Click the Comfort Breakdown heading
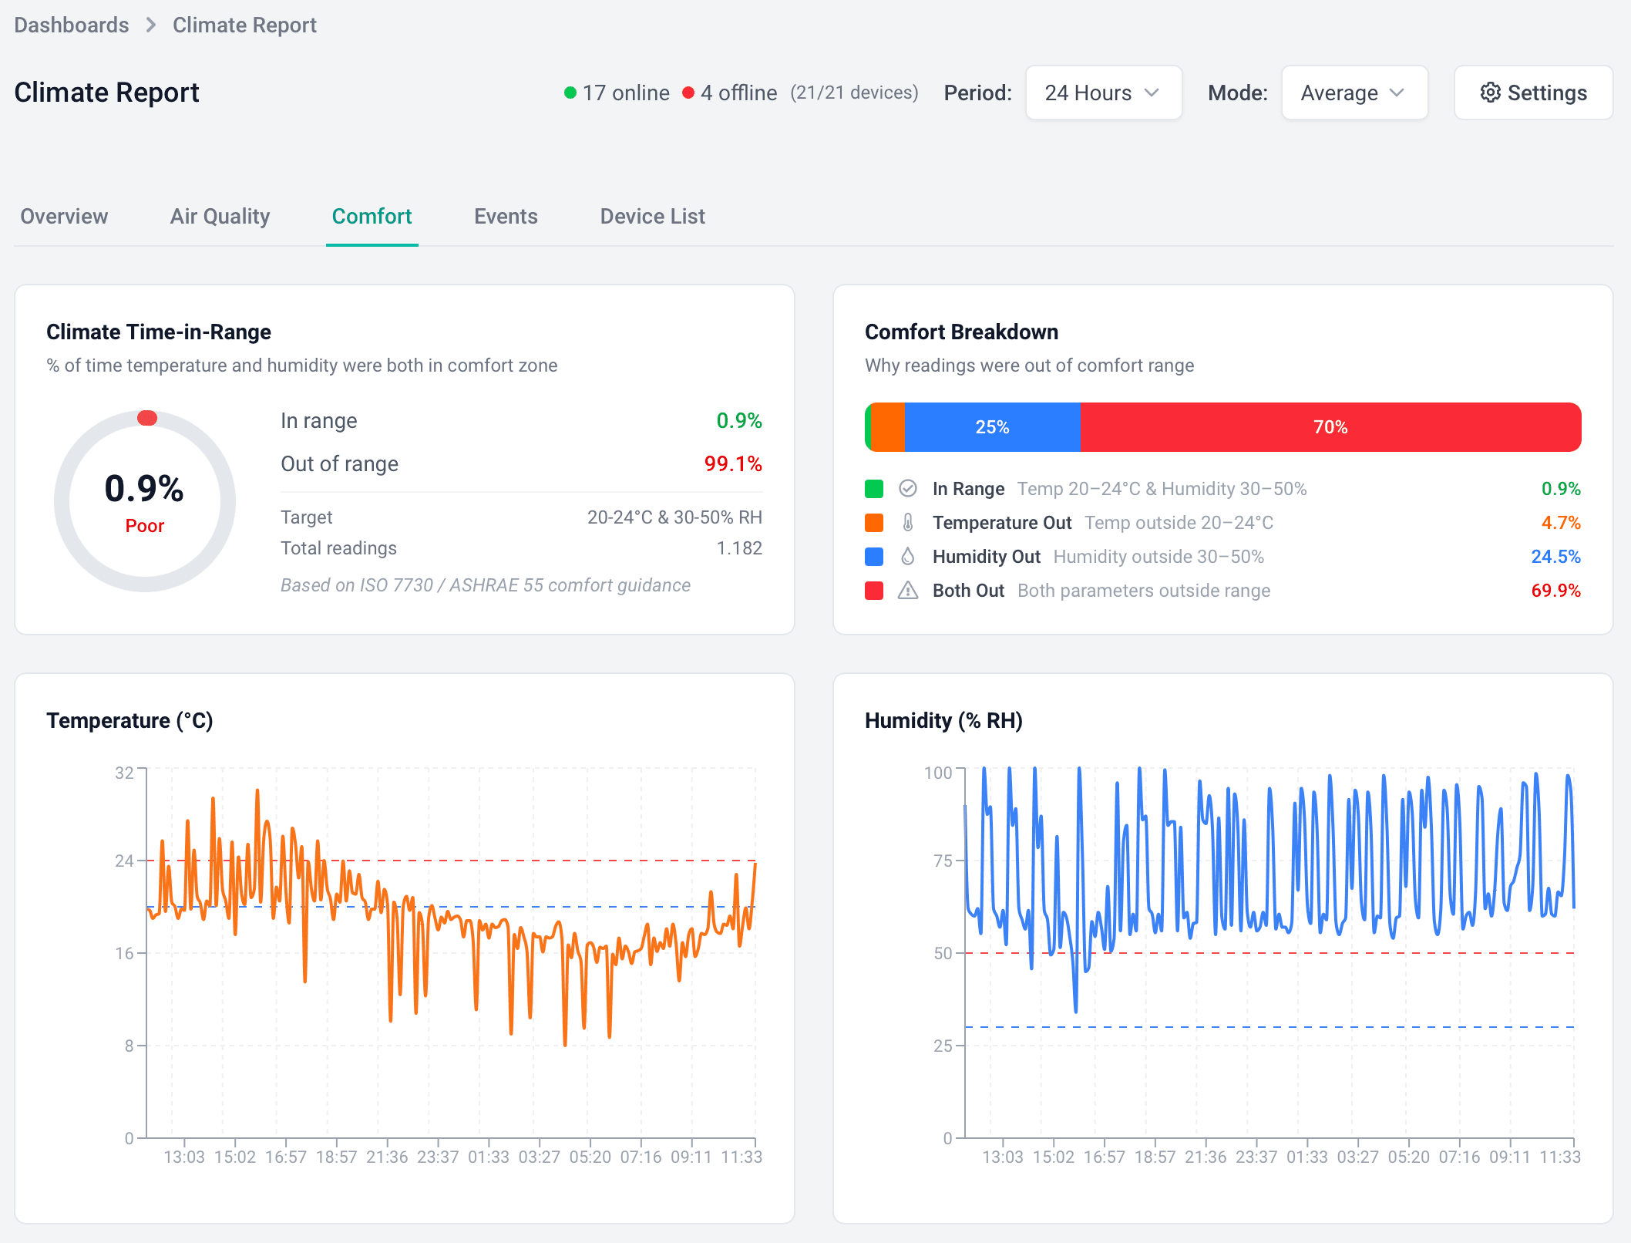This screenshot has width=1631, height=1243. (x=961, y=332)
